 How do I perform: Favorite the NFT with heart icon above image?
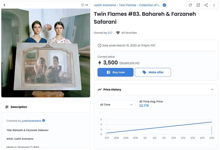coord(83,5)
